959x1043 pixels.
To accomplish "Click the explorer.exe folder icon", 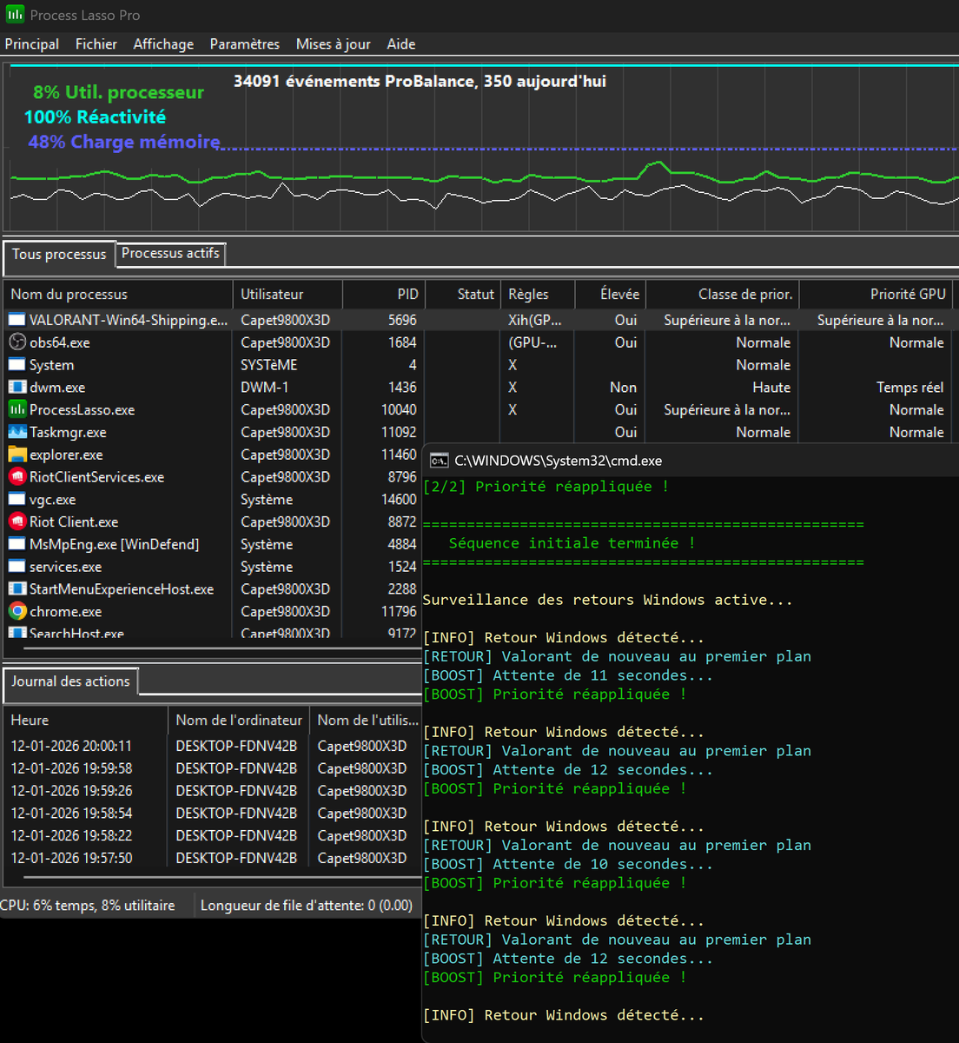I will tap(17, 455).
